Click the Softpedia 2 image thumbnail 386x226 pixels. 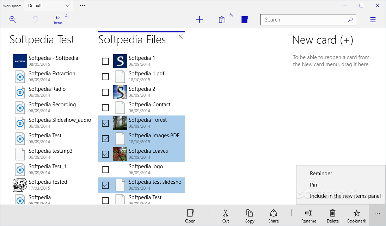(x=120, y=92)
